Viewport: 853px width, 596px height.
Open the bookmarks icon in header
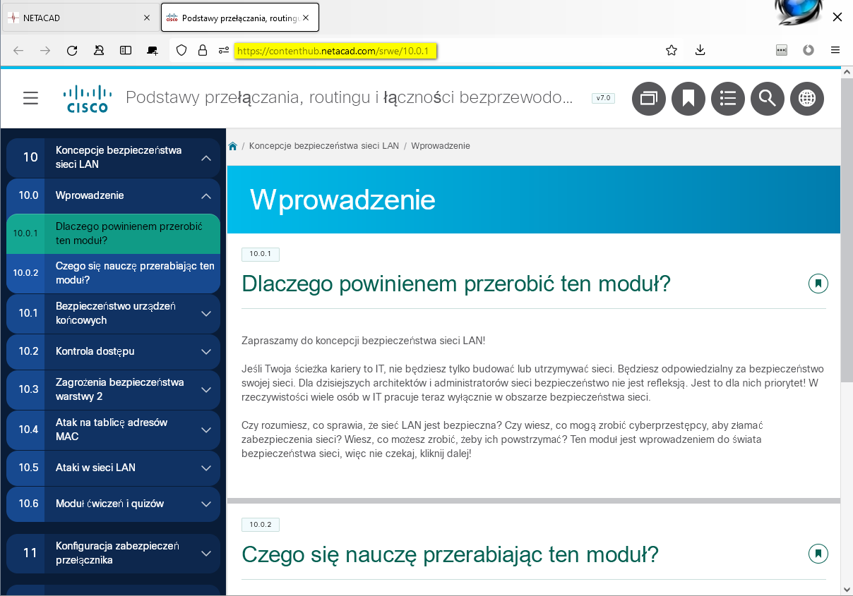pyautogui.click(x=688, y=98)
